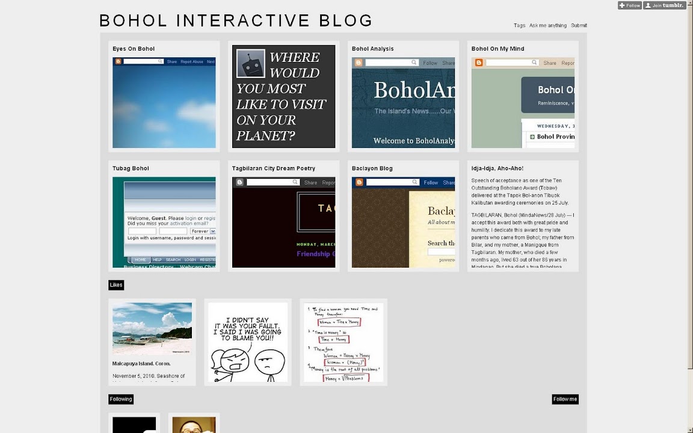This screenshot has height=433, width=693.
Task: Click the text starting 'Speech of acceptance as one'
Action: click(520, 192)
